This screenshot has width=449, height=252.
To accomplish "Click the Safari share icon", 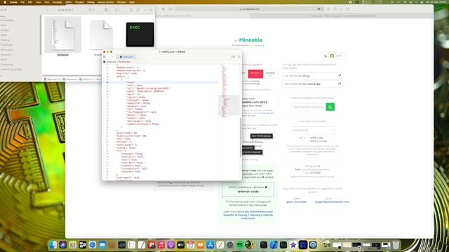I will coord(335,9).
